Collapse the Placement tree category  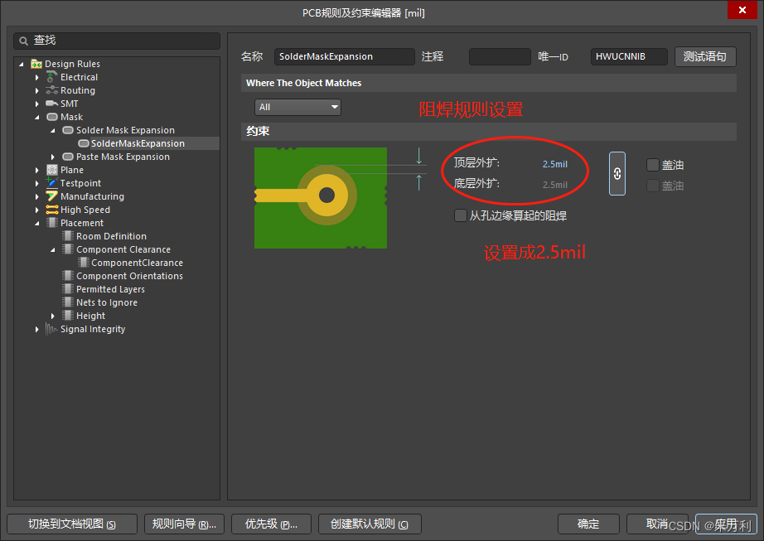click(37, 223)
